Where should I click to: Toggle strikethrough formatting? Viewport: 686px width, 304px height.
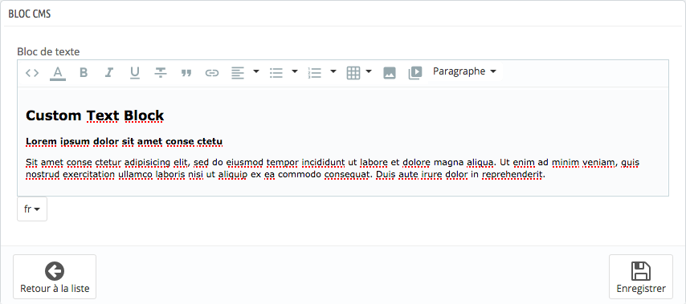[161, 73]
